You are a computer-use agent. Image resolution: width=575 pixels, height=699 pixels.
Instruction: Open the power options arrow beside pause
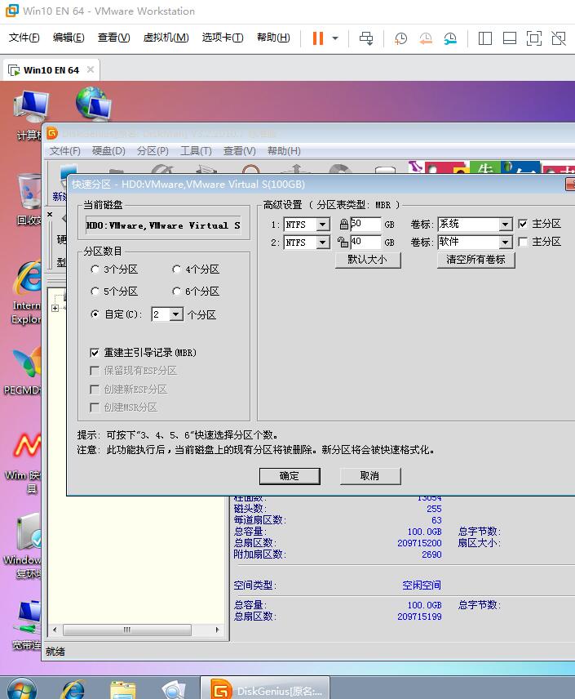(335, 38)
